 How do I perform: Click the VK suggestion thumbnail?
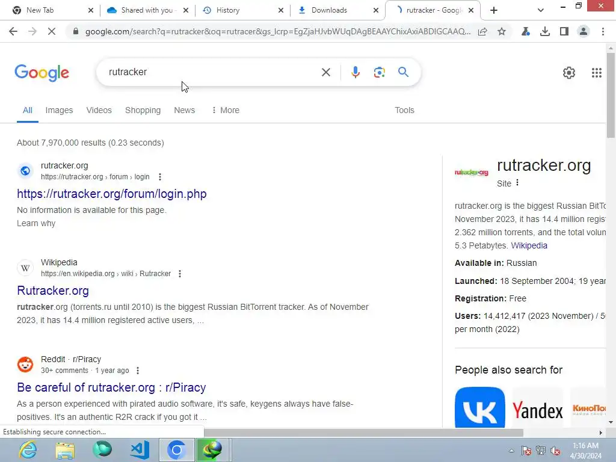tap(479, 407)
